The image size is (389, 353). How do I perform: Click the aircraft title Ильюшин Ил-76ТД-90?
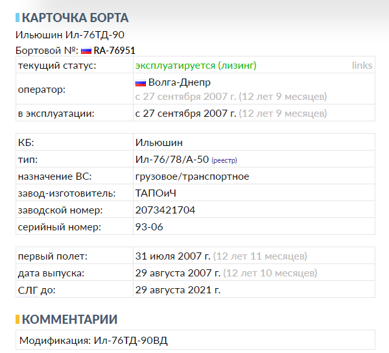70,35
